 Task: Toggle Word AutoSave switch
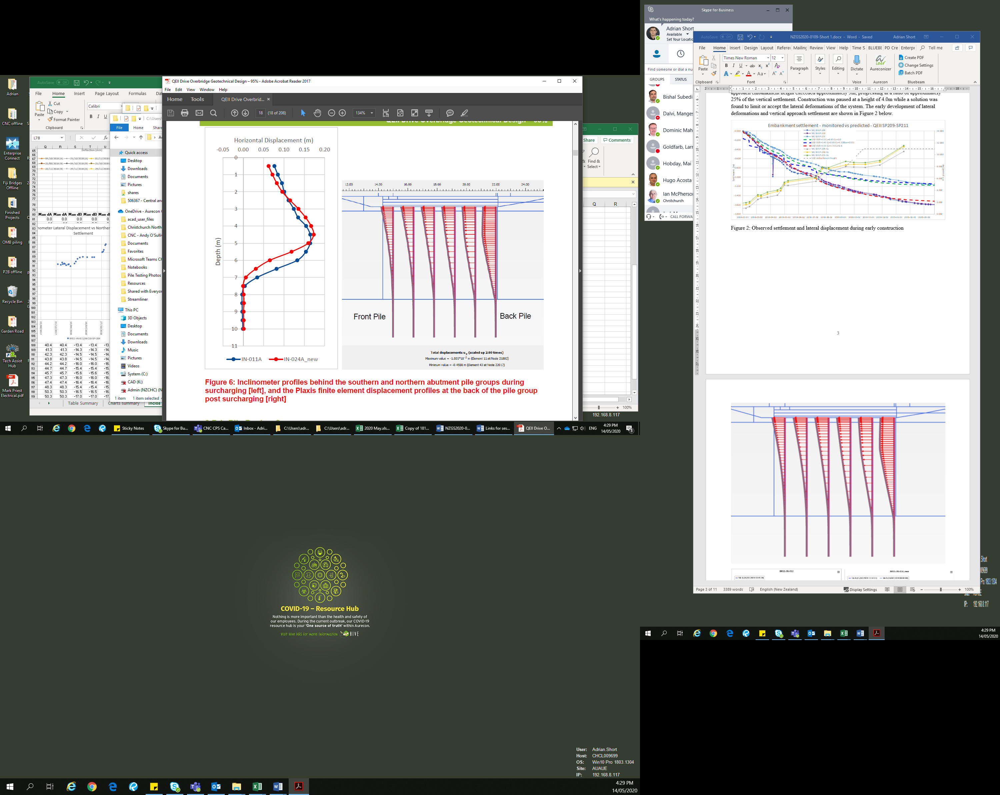point(726,37)
